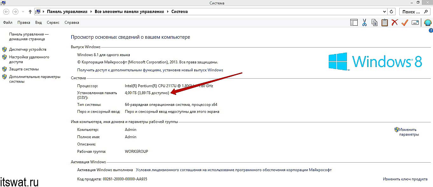Image resolution: width=433 pixels, height=187 pixels.
Task: Refresh the address bar location
Action: point(391,12)
